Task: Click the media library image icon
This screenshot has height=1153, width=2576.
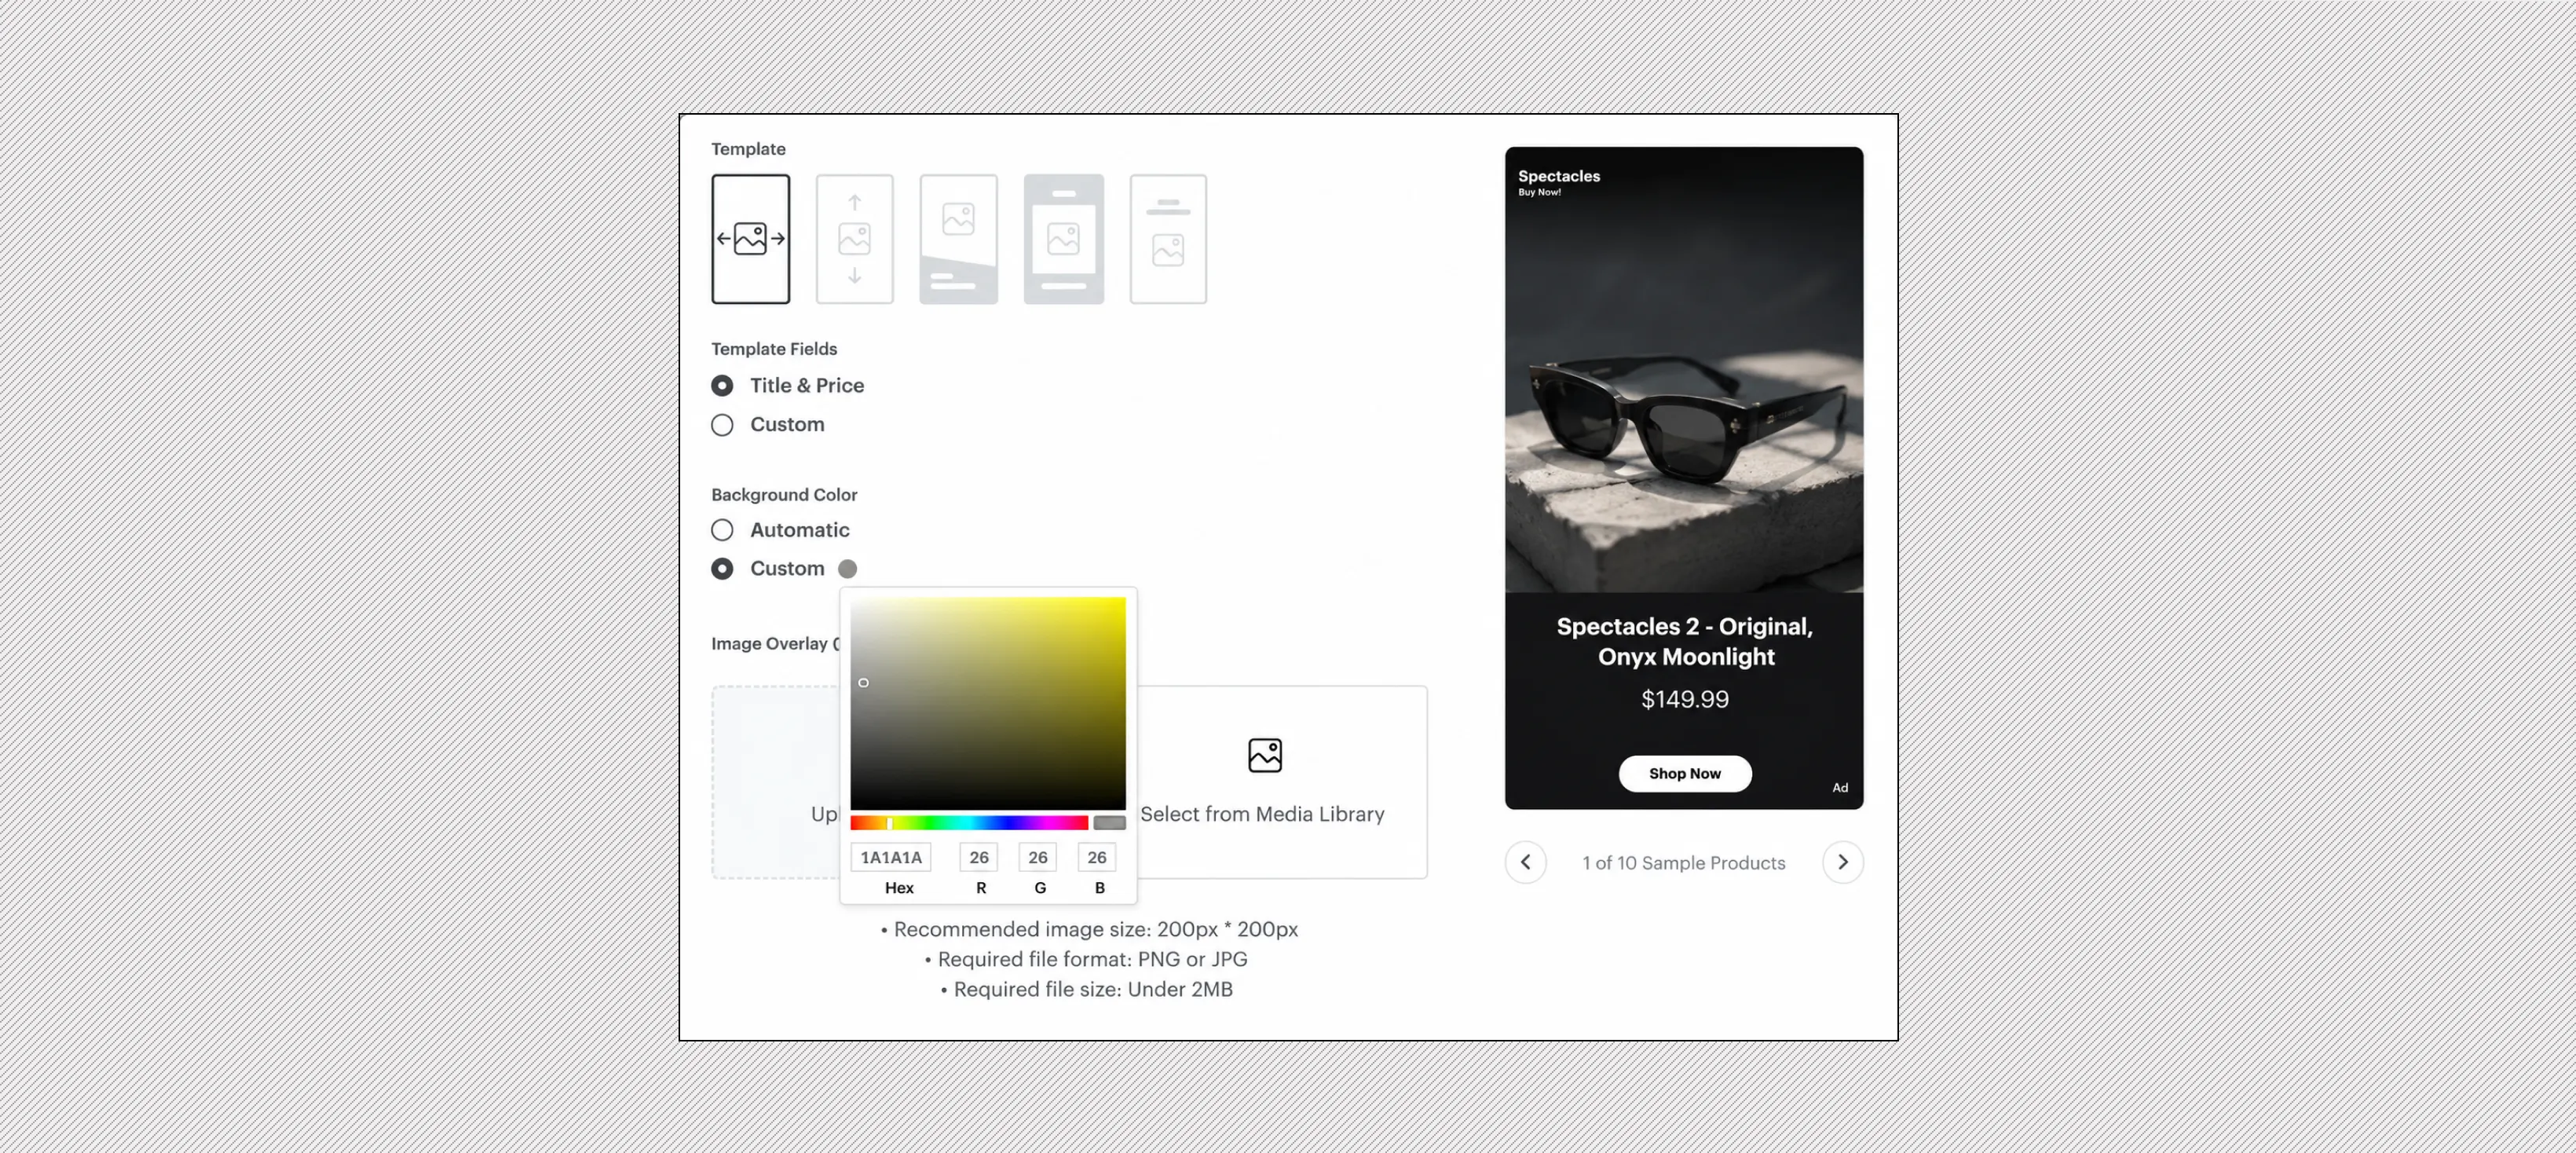Action: pos(1265,756)
